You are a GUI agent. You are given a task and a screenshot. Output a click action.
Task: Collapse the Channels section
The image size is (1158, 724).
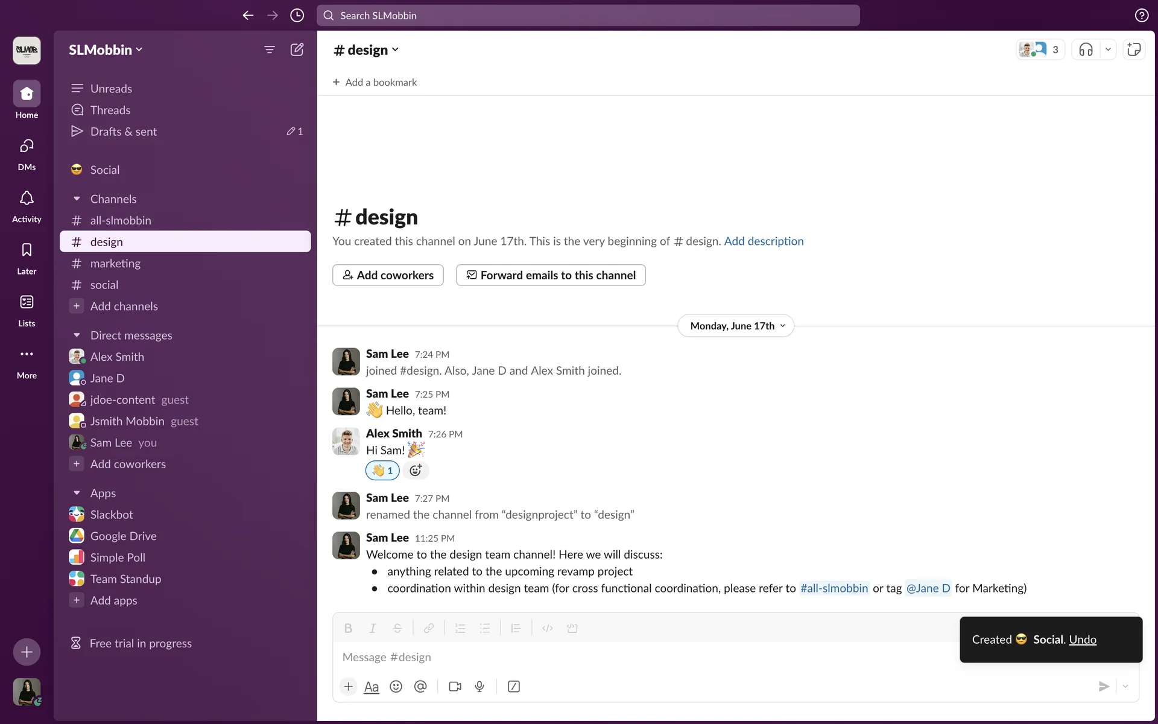(77, 199)
